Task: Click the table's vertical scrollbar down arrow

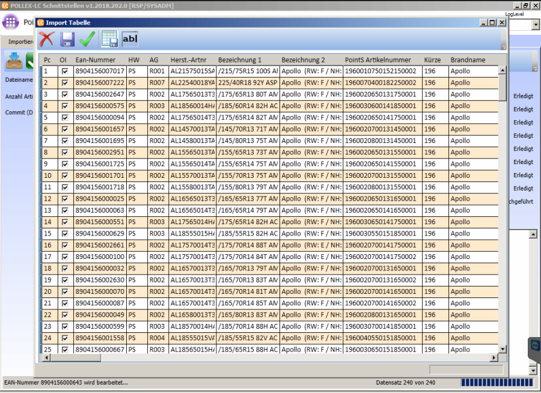Action: coord(503,350)
